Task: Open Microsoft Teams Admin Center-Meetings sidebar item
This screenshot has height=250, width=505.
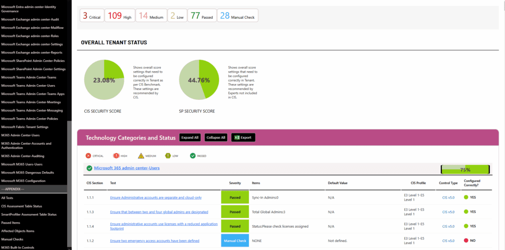Action: (x=31, y=102)
